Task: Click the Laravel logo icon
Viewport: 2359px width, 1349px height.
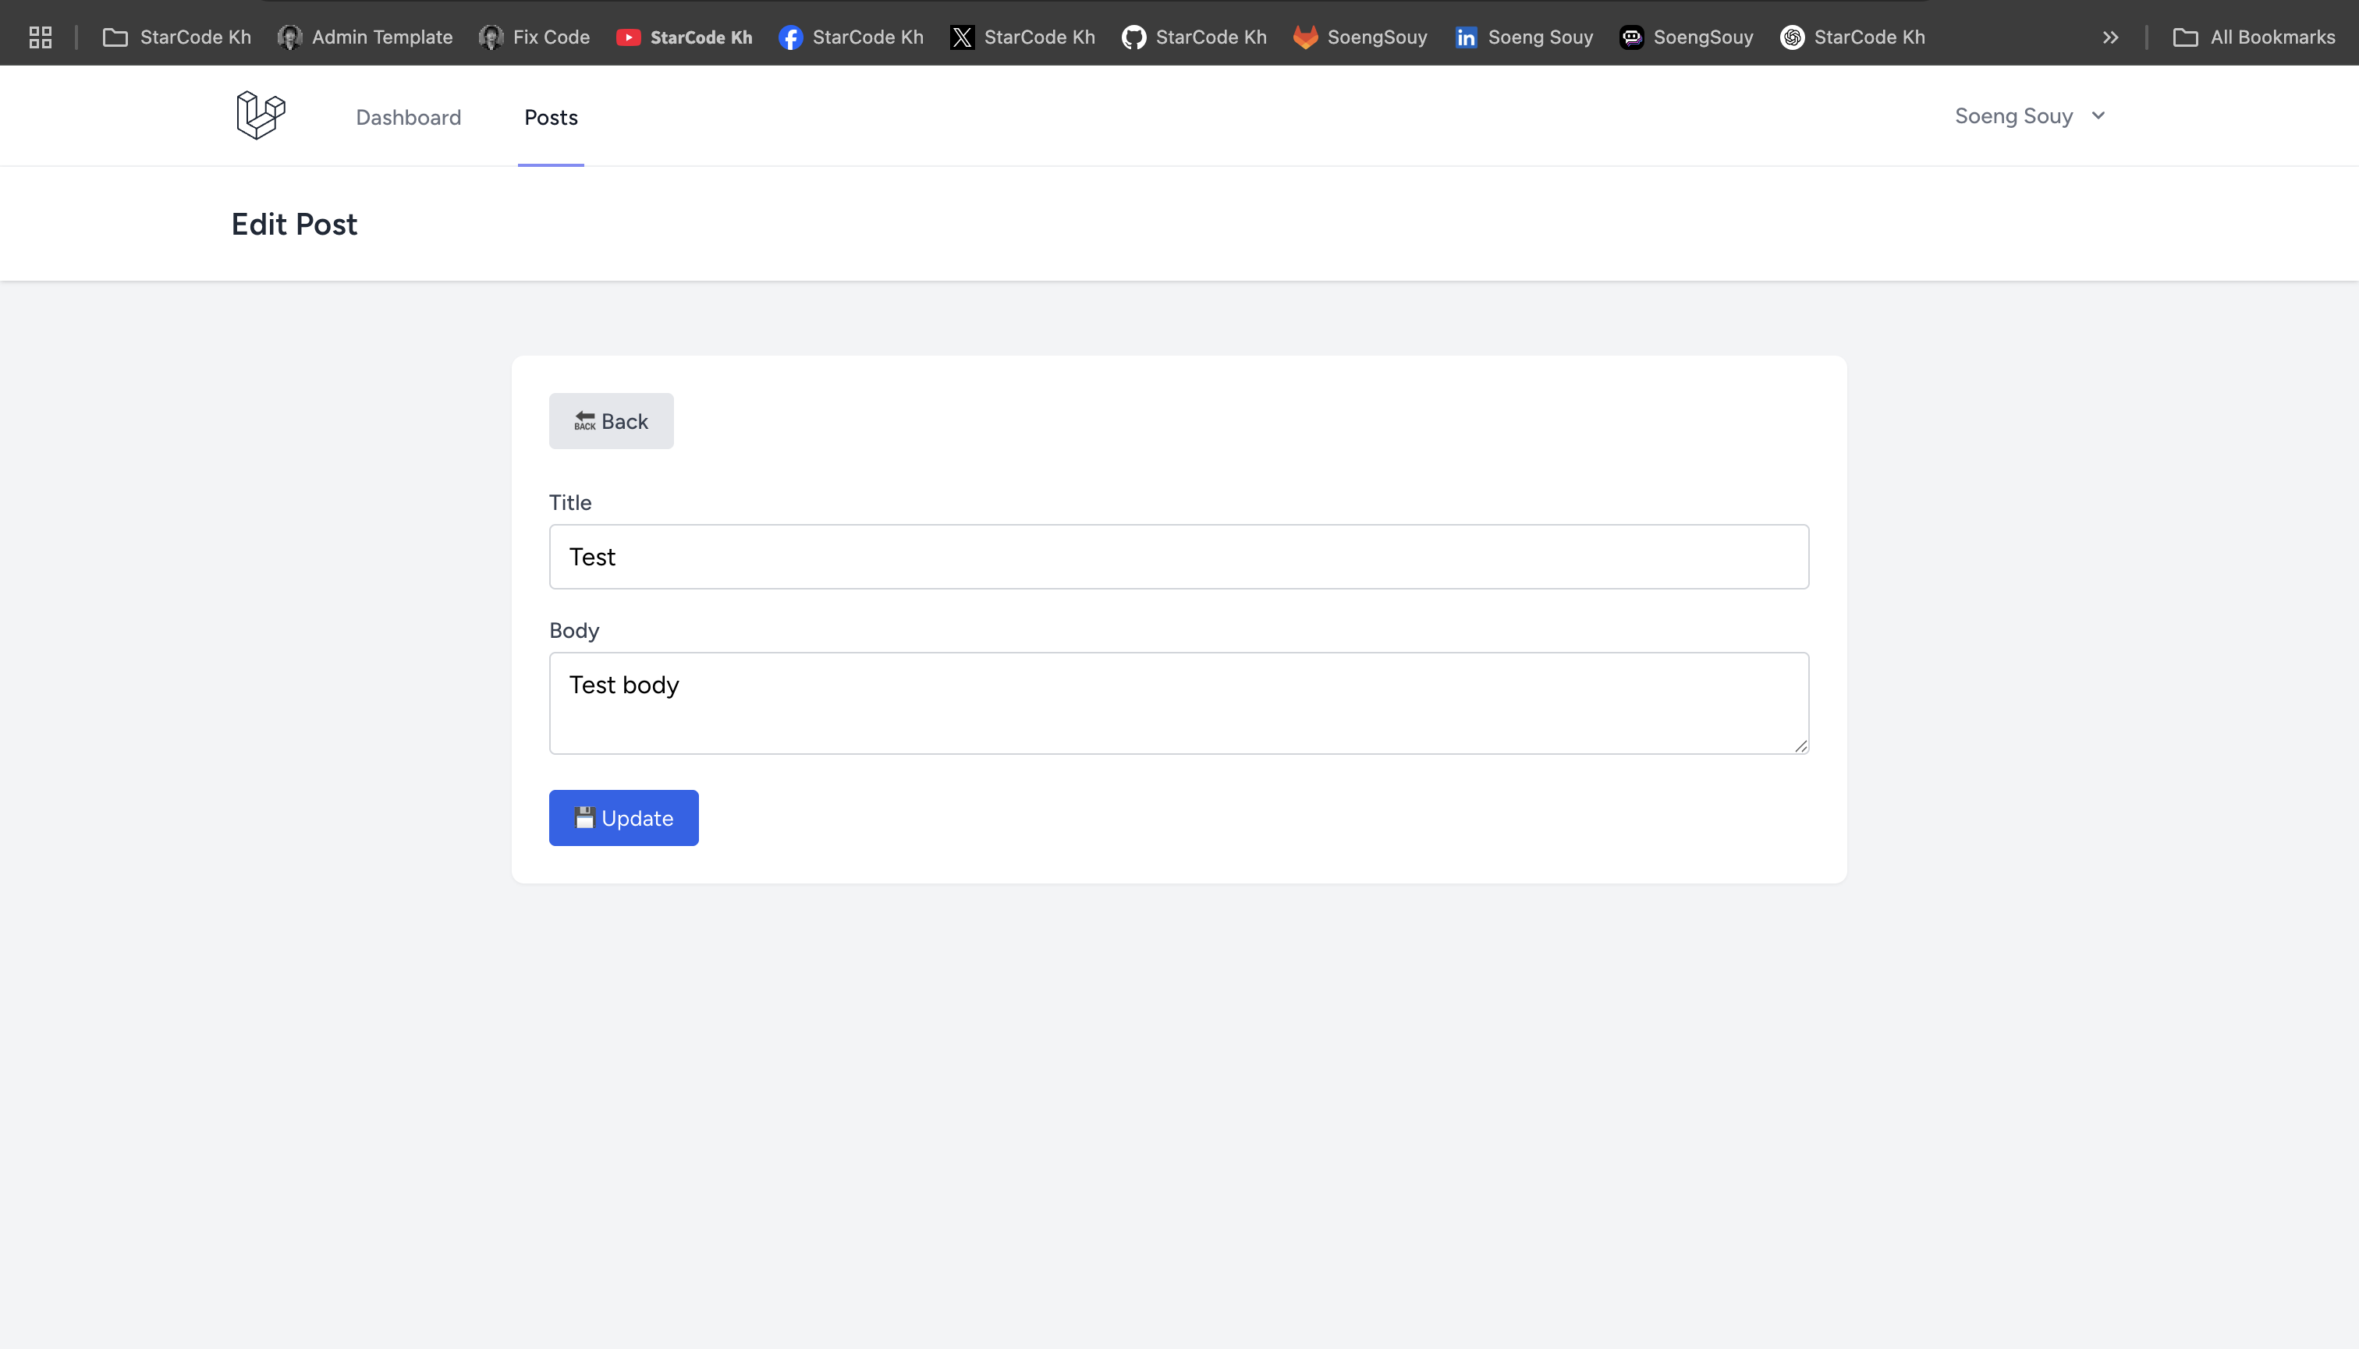Action: point(261,115)
